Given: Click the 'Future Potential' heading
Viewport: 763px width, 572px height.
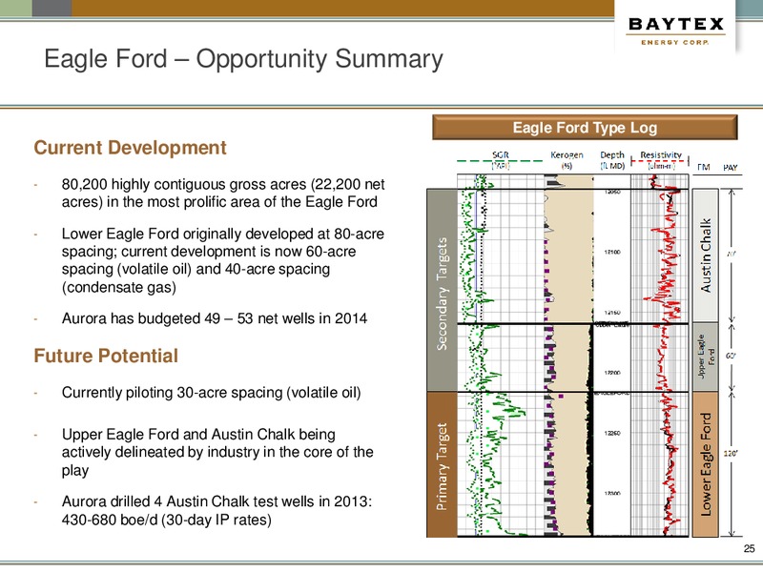Looking at the screenshot, I should (106, 356).
